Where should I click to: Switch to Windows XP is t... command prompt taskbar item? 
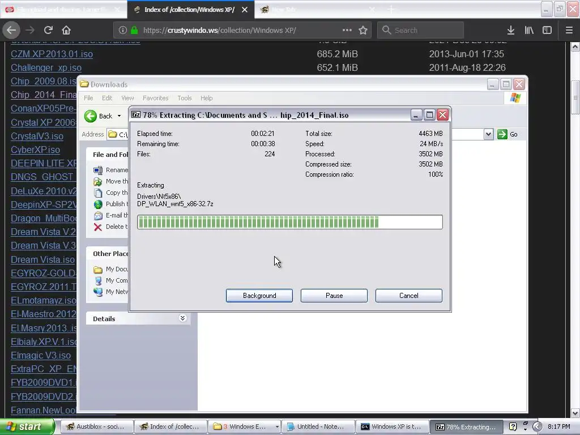[392, 427]
